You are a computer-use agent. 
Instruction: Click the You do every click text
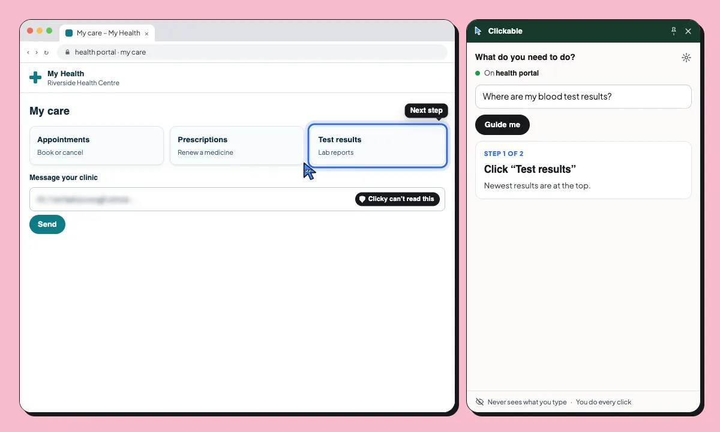pos(604,402)
